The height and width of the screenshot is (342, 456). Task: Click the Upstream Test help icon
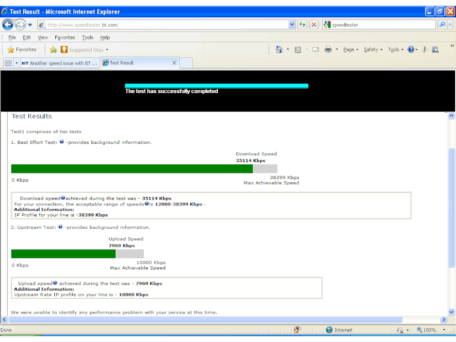(60, 227)
